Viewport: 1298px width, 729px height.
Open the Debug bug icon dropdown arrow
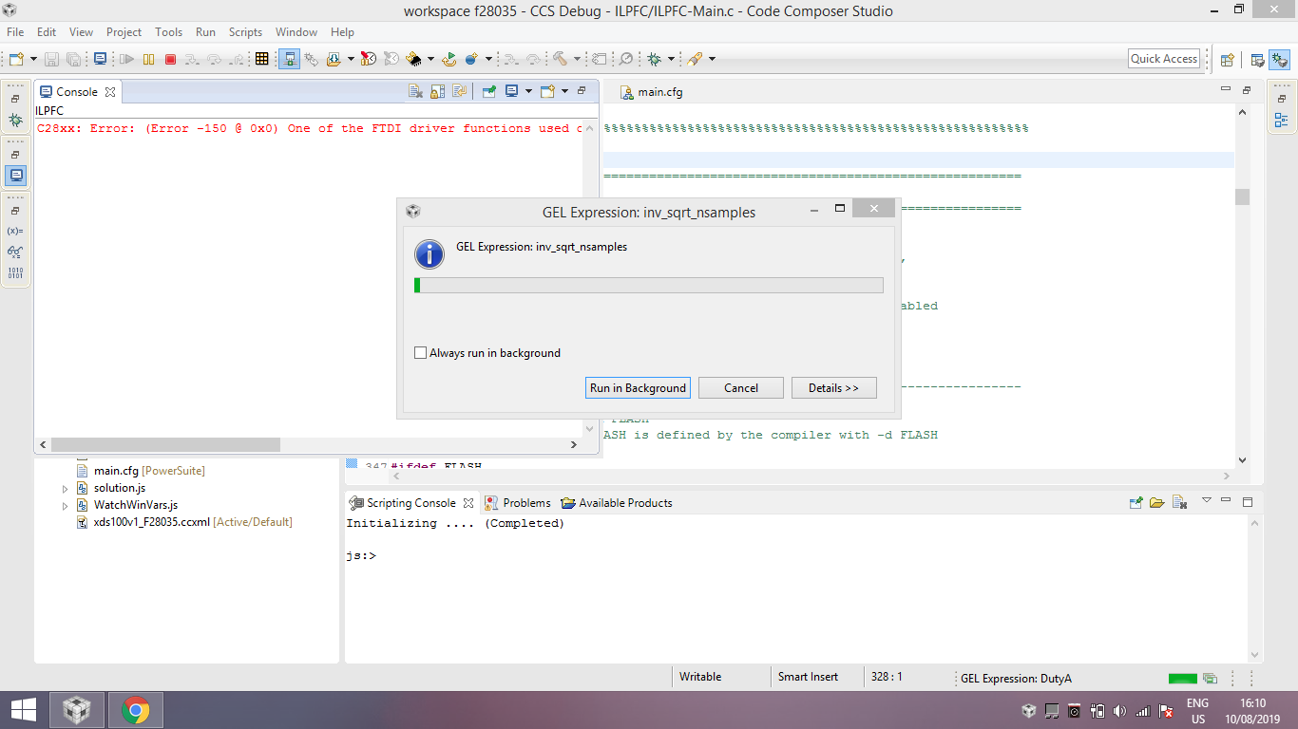[671, 59]
